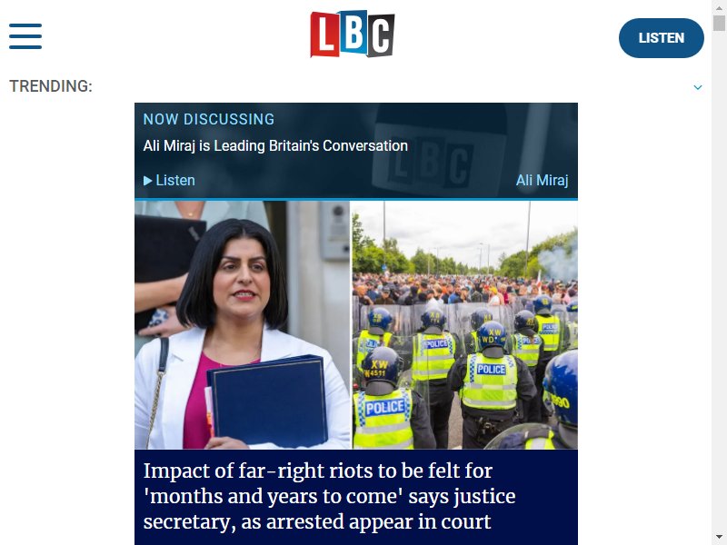Viewport: 727px width, 545px height.
Task: Click the scrollbar up arrow
Action: coord(719,7)
